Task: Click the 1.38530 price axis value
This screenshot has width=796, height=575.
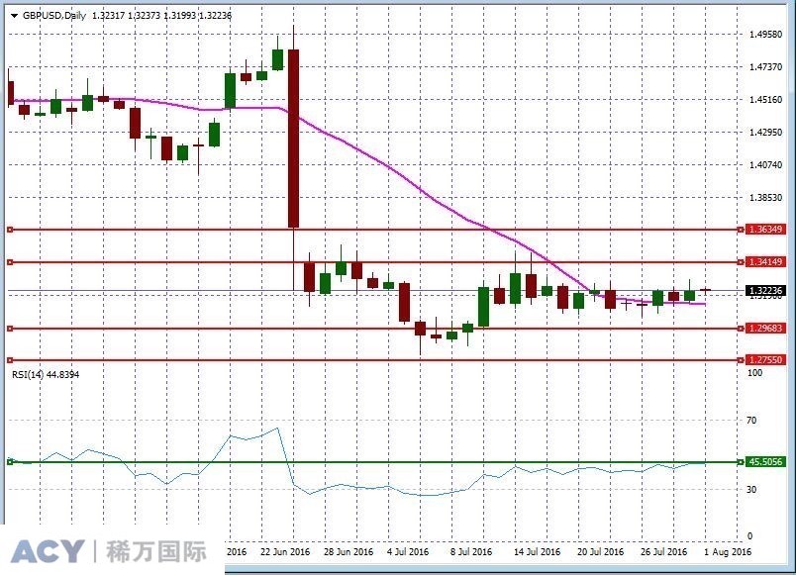Action: 765,197
